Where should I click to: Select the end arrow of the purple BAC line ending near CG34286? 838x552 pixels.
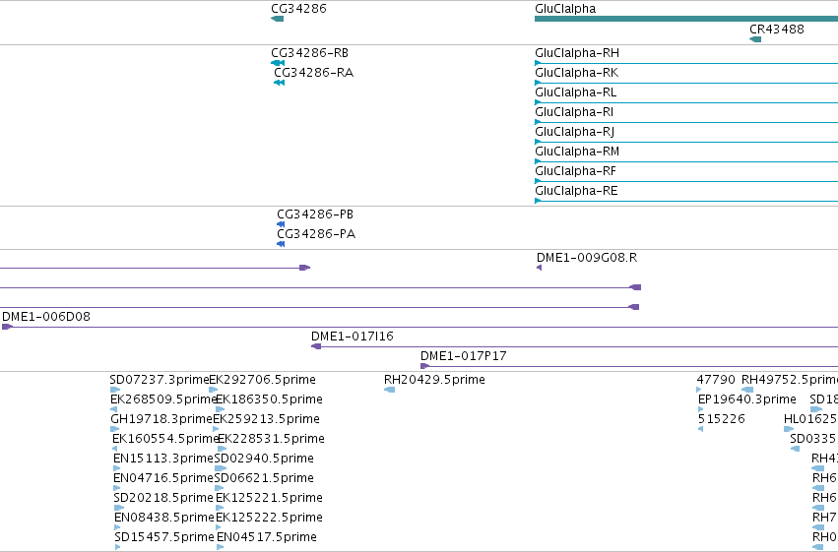tap(304, 268)
